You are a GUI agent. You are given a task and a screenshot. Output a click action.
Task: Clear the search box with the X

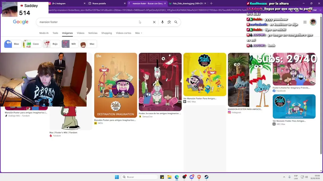click(x=154, y=22)
